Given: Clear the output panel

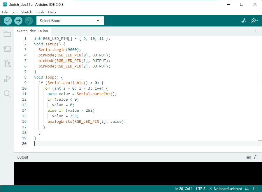Looking at the screenshot, I should click(x=249, y=157).
